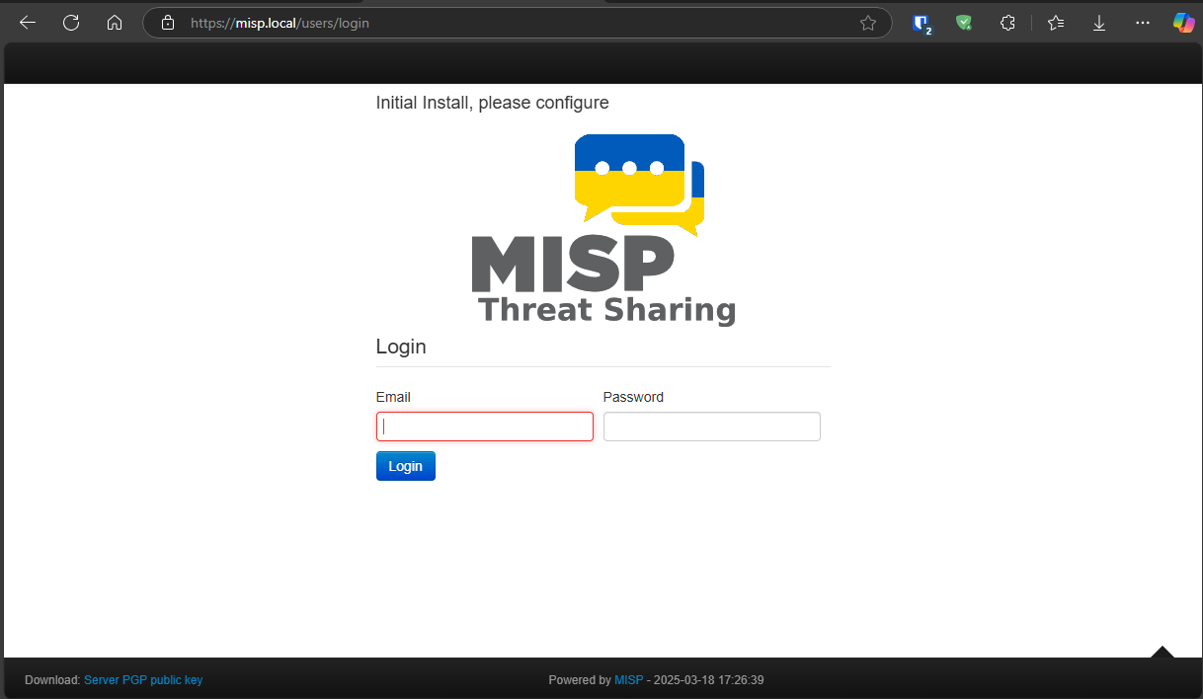Select the address bar URL
This screenshot has width=1203, height=699.
click(296, 22)
